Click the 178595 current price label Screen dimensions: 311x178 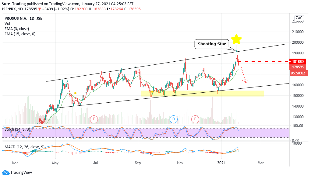[x=298, y=67]
